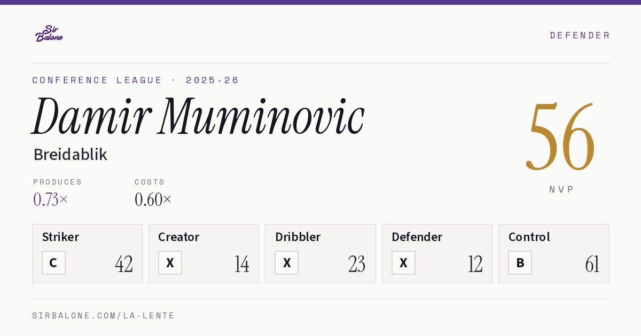Click the player name Damir Muminovic

(x=198, y=116)
